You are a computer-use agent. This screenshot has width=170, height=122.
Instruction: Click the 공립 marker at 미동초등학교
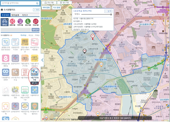(101, 65)
